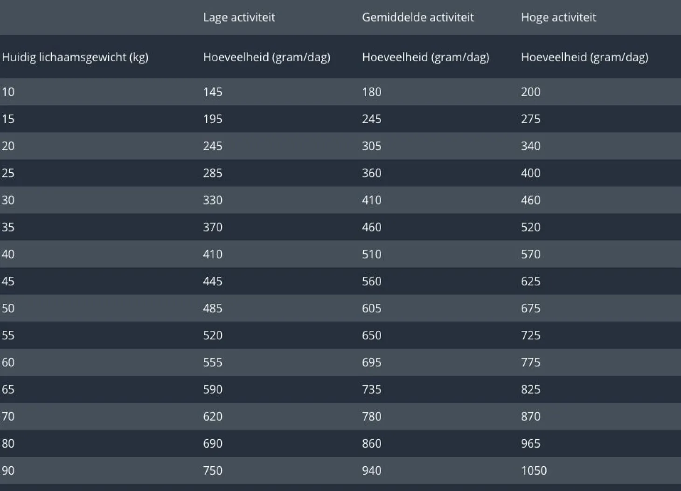
Task: Click the 'Gemiddelde activiteit' column header
Action: (x=417, y=18)
